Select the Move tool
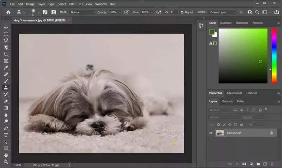 click(6, 27)
